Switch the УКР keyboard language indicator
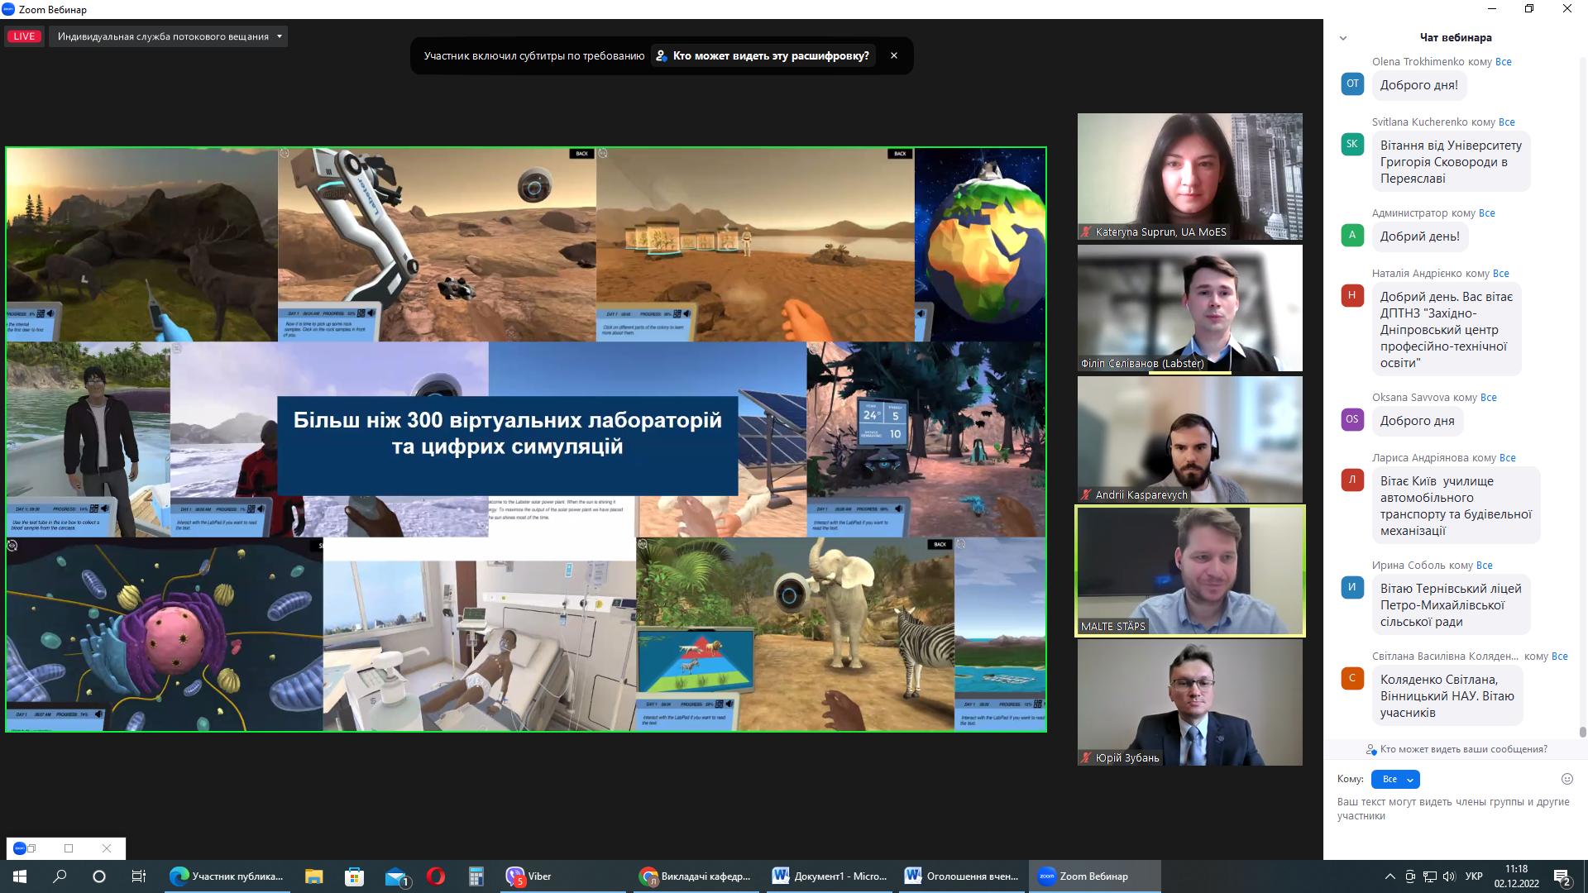1588x893 pixels. (x=1474, y=876)
